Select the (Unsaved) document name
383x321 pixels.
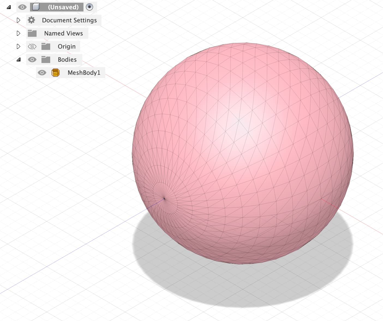(63, 7)
